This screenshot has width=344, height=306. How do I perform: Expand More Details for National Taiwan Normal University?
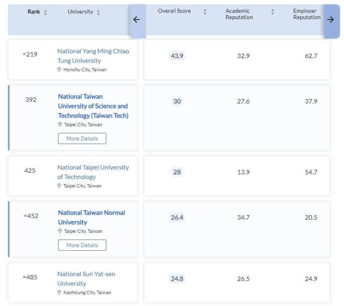point(82,245)
